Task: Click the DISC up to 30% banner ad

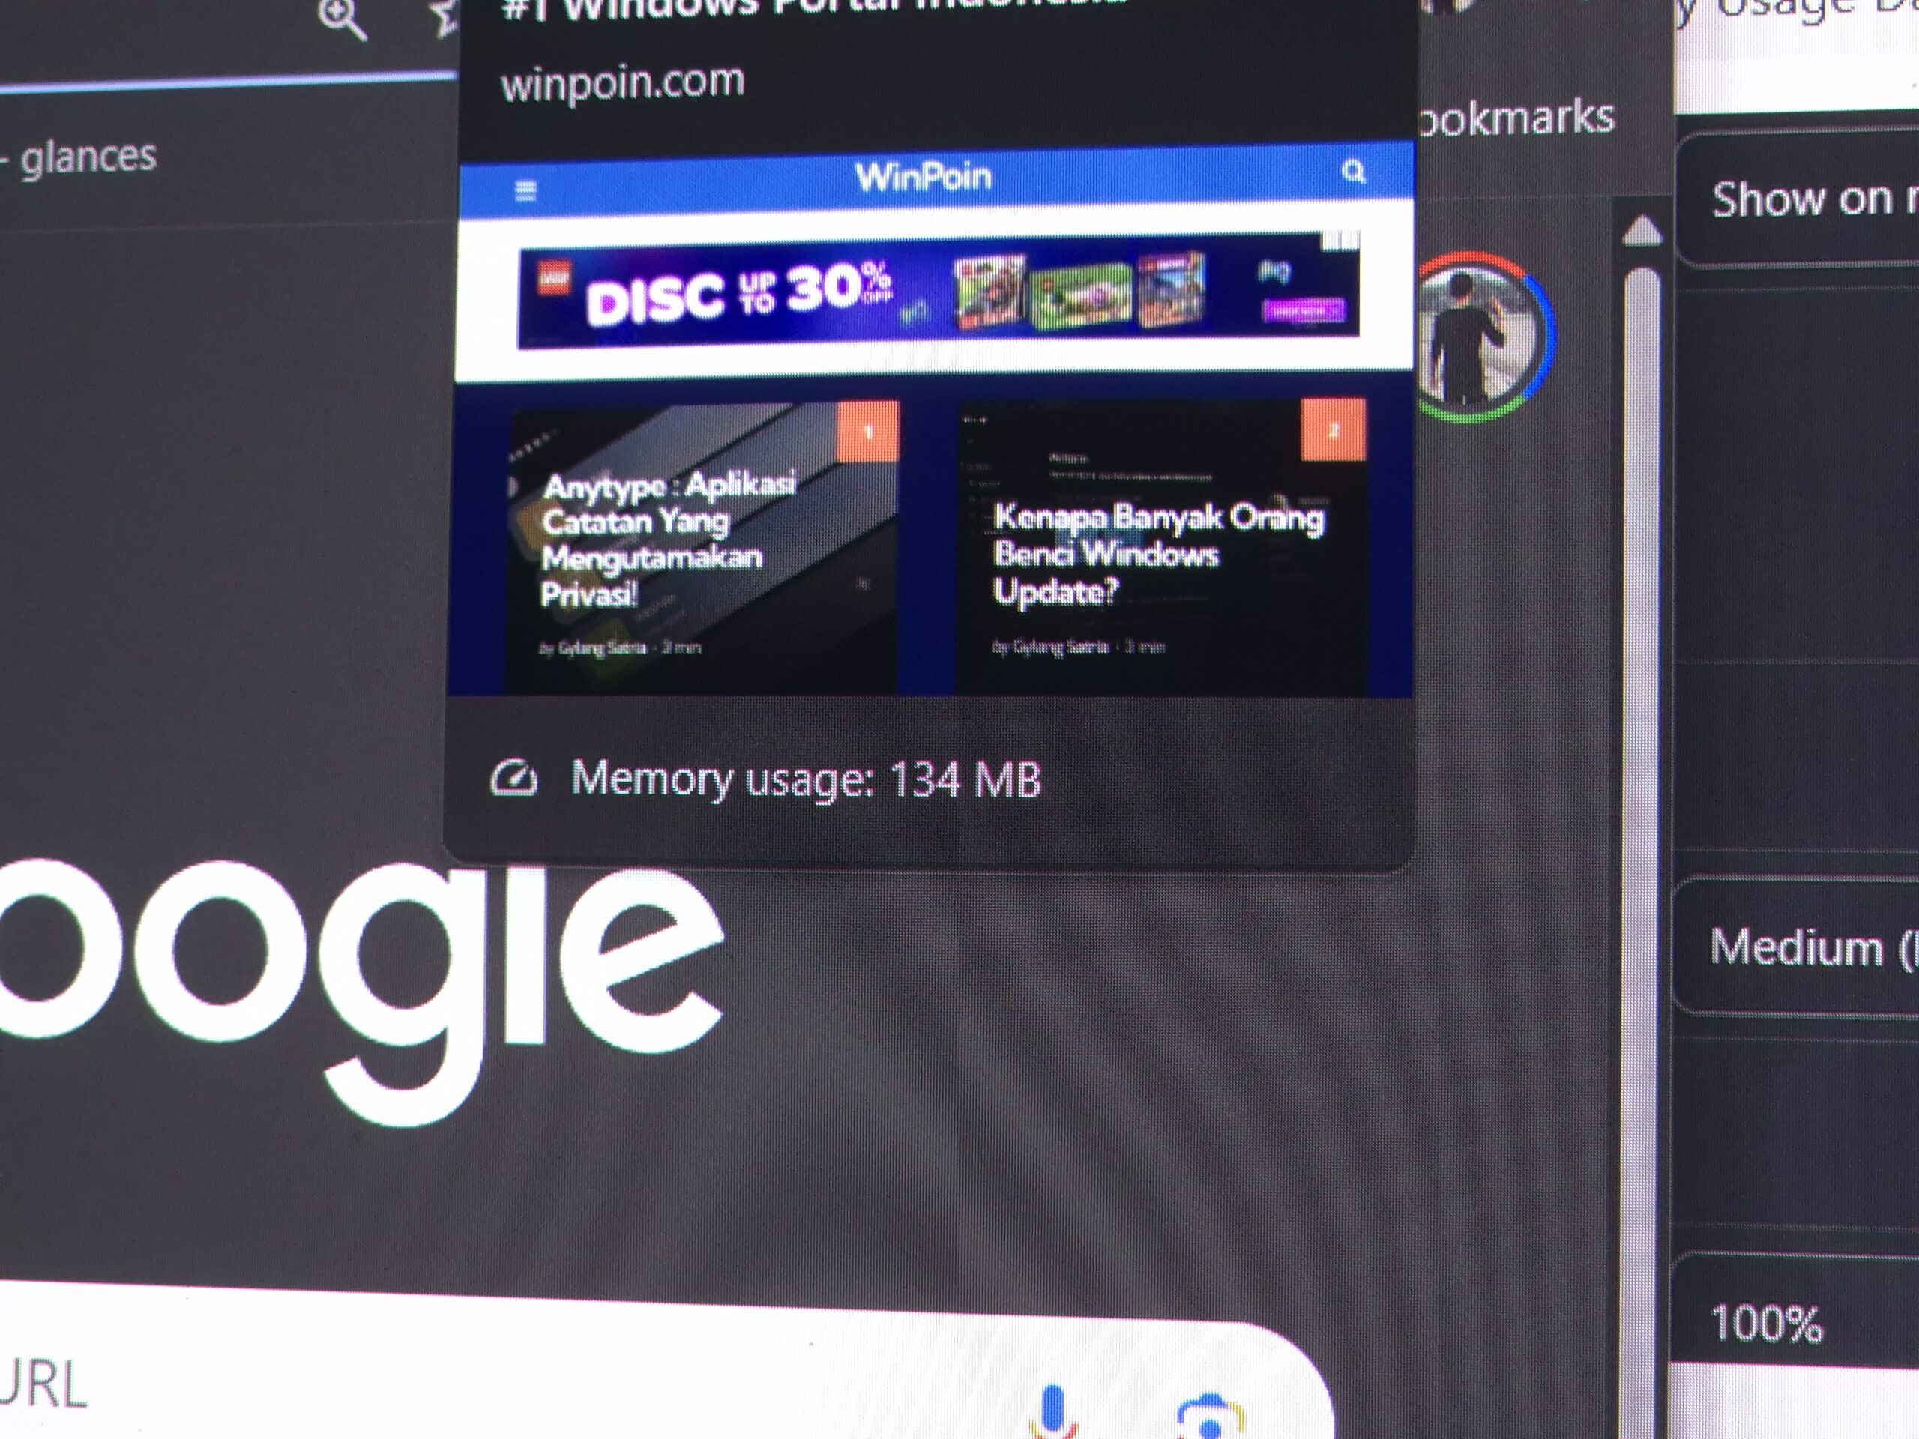Action: pos(939,292)
